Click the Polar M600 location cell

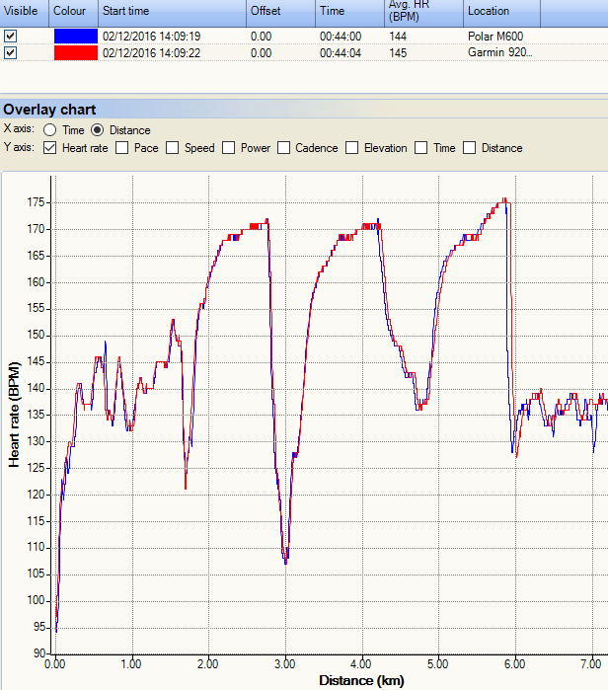[495, 37]
